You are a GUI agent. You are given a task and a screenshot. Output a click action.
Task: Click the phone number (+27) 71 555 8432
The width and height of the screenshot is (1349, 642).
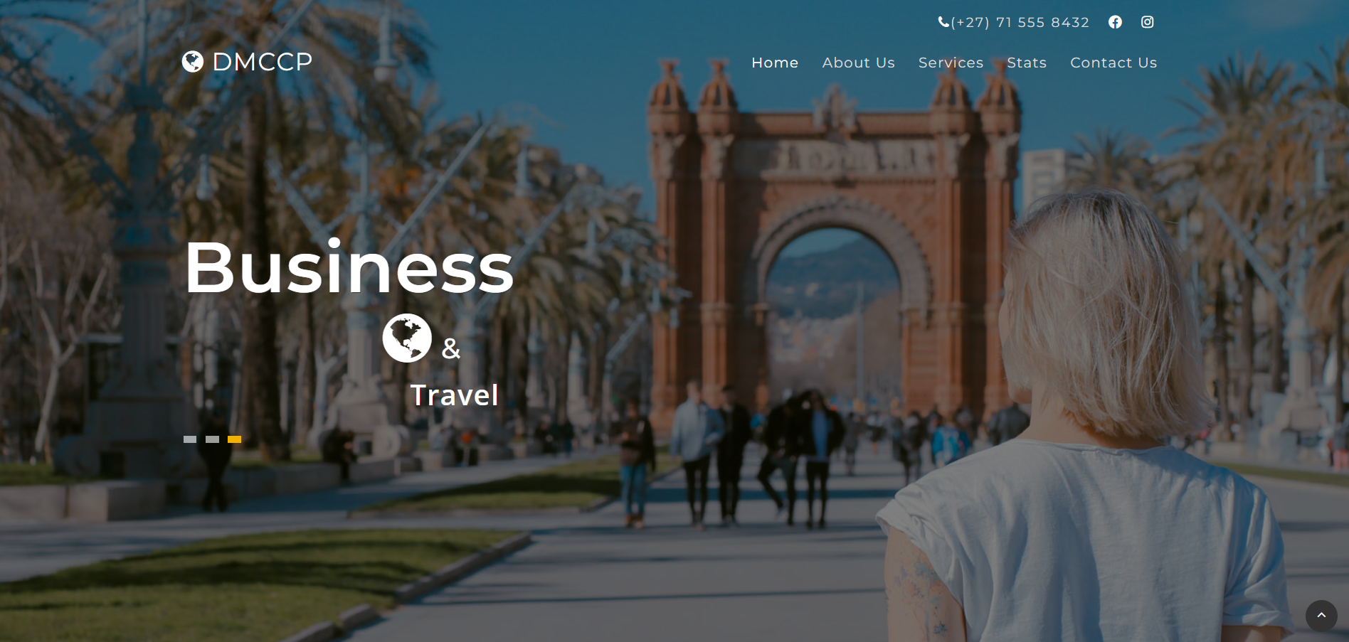pos(1020,22)
